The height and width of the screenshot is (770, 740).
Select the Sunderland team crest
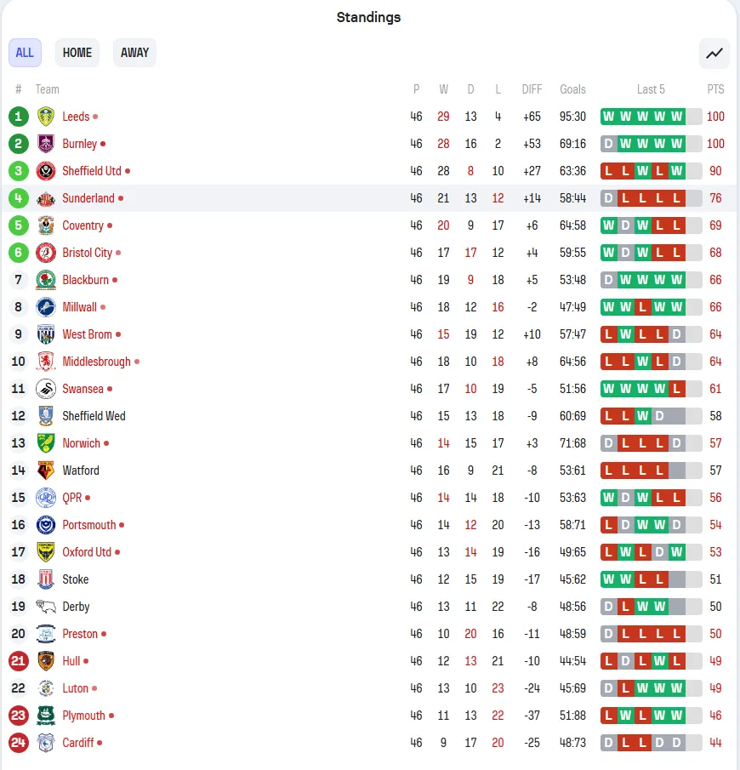click(46, 198)
